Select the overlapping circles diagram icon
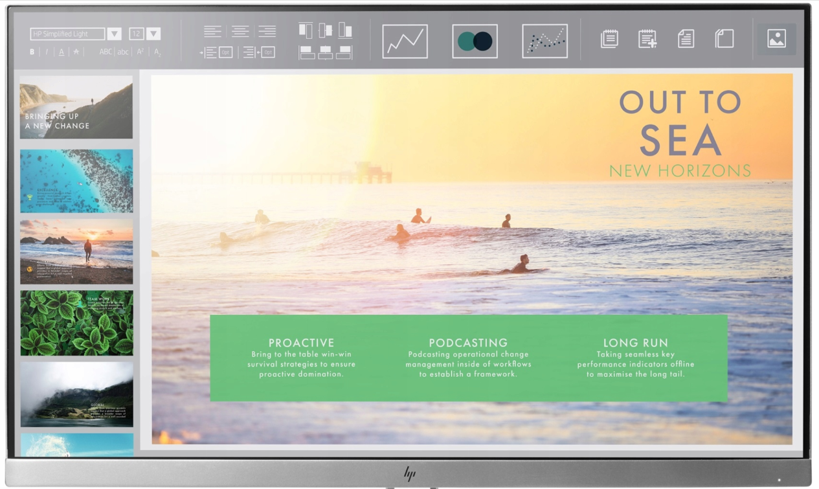Viewport: 819px width, 489px height. click(475, 41)
